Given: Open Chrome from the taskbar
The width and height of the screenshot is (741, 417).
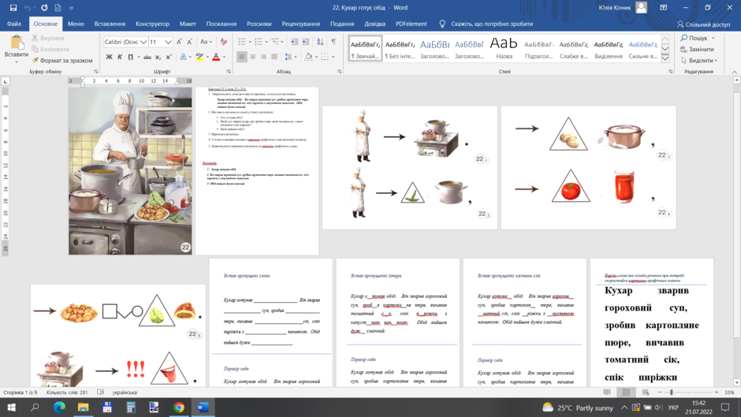Looking at the screenshot, I should pyautogui.click(x=179, y=407).
